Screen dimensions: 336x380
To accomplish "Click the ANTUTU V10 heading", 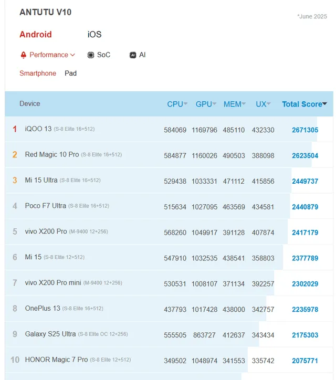I will coord(46,12).
